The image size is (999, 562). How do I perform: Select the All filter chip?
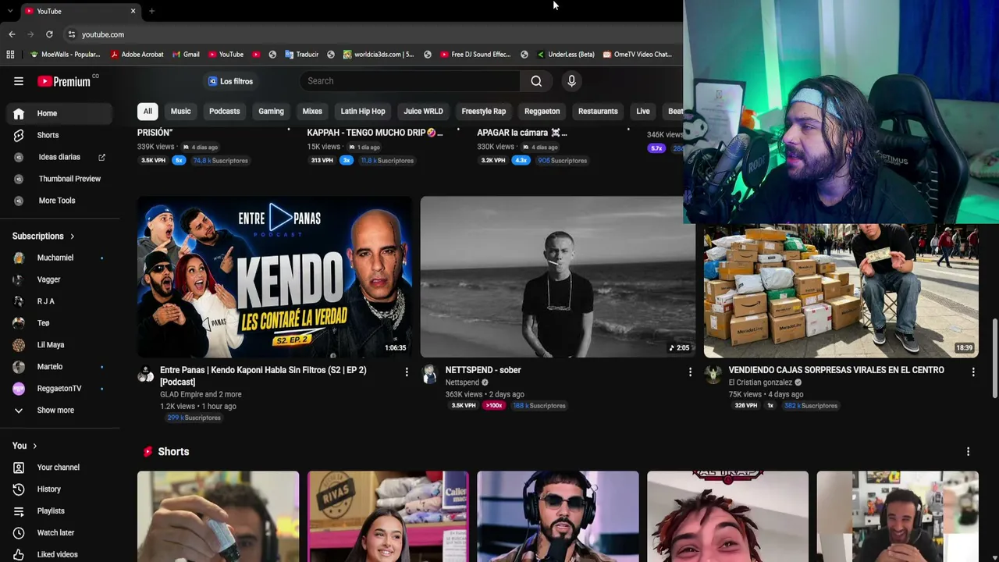(x=148, y=112)
